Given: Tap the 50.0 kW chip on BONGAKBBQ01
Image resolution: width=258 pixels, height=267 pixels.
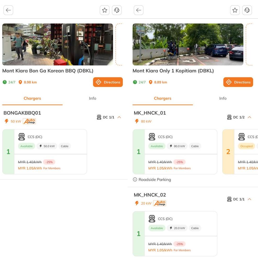Looking at the screenshot, I should coord(47,146).
